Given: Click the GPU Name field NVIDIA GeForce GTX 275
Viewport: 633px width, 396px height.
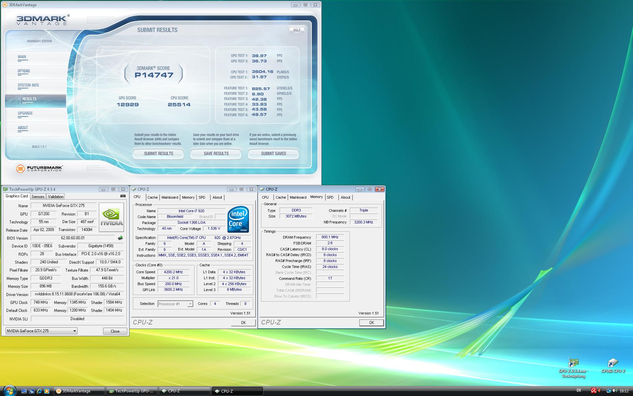Looking at the screenshot, I should click(64, 206).
